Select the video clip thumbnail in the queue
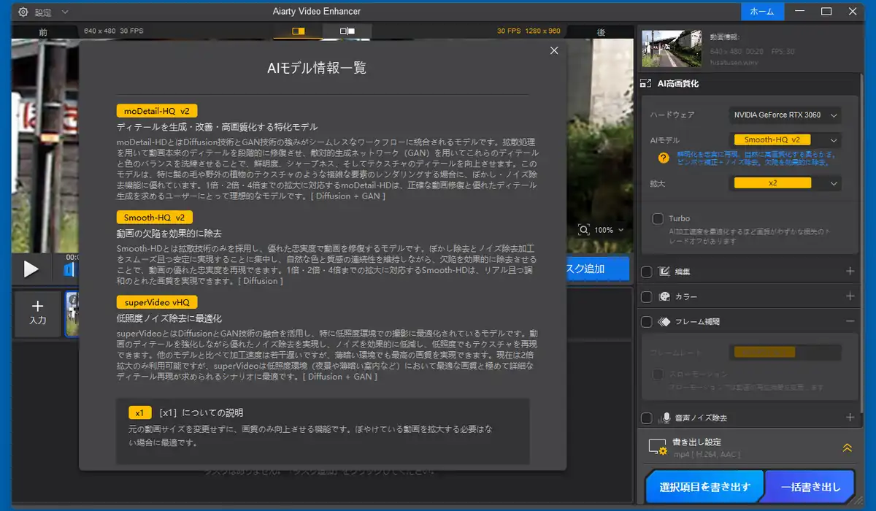This screenshot has height=511, width=876. (x=72, y=315)
